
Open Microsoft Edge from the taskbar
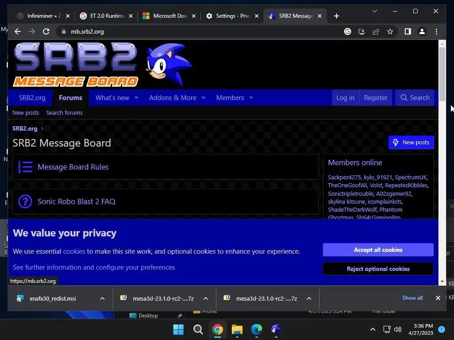point(257,329)
